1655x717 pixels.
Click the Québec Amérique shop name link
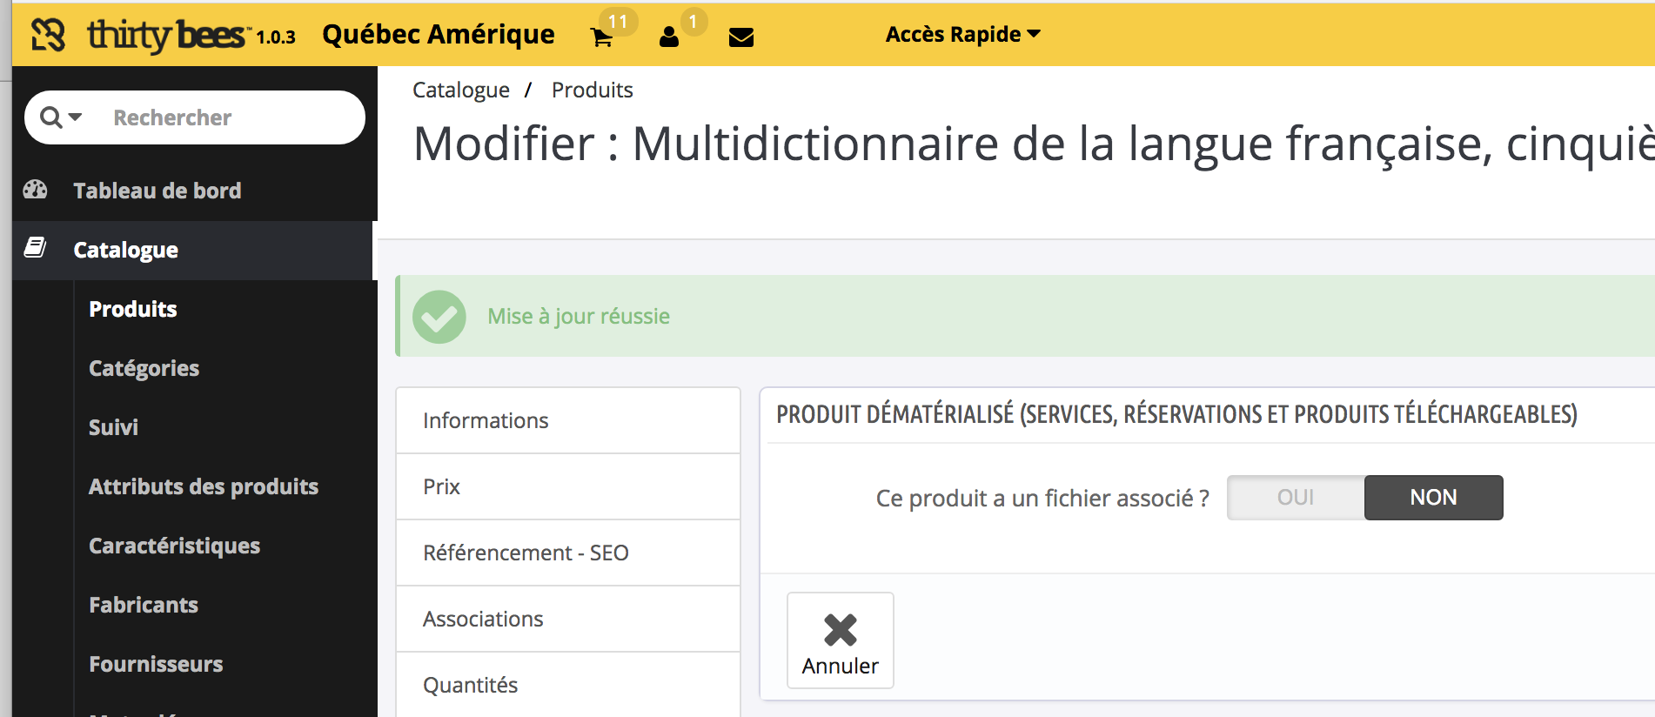[438, 34]
